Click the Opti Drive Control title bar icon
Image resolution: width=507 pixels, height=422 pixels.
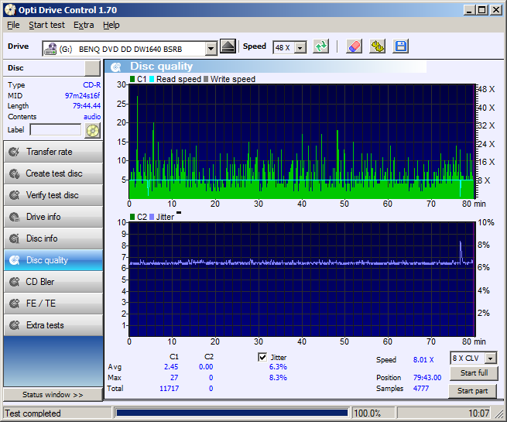tap(10, 10)
